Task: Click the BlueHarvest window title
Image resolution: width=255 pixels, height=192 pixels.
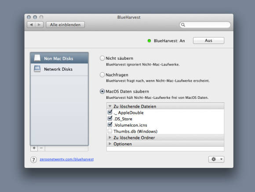Action: [x=129, y=18]
